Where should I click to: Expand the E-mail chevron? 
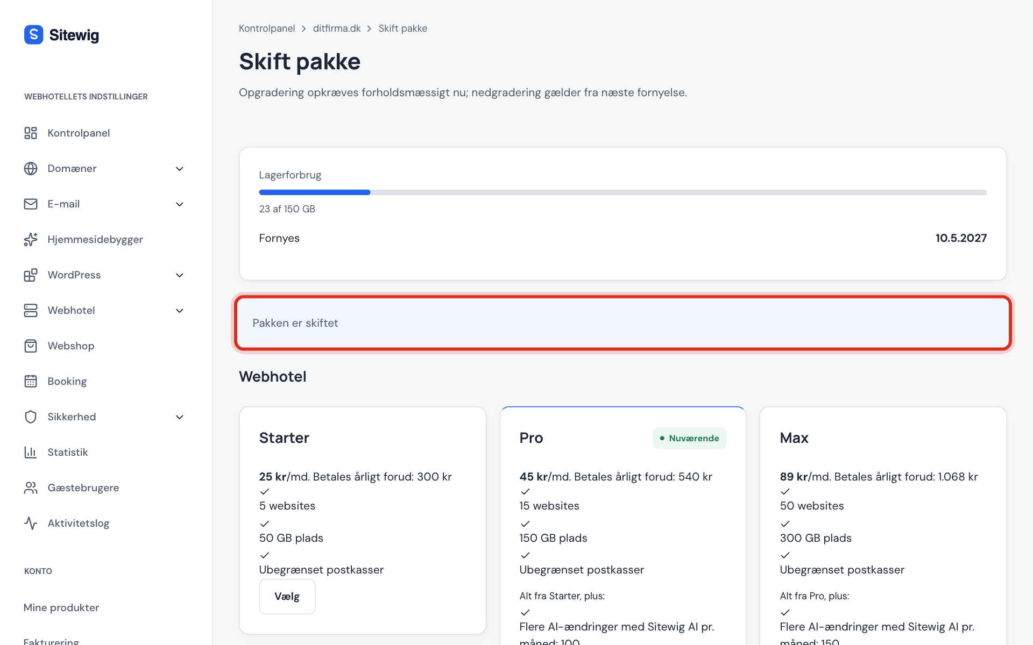point(180,204)
